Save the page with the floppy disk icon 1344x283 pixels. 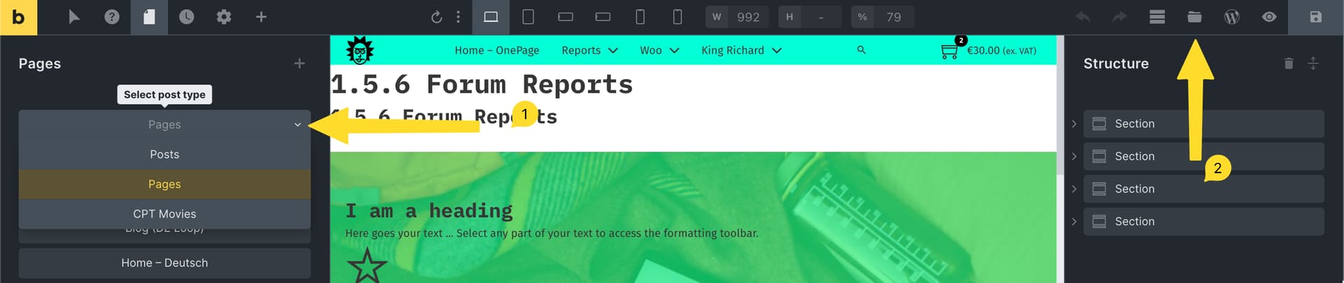[x=1316, y=17]
